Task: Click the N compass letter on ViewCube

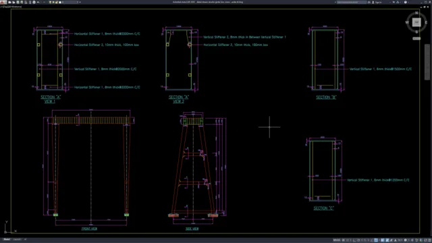Action: (x=416, y=13)
